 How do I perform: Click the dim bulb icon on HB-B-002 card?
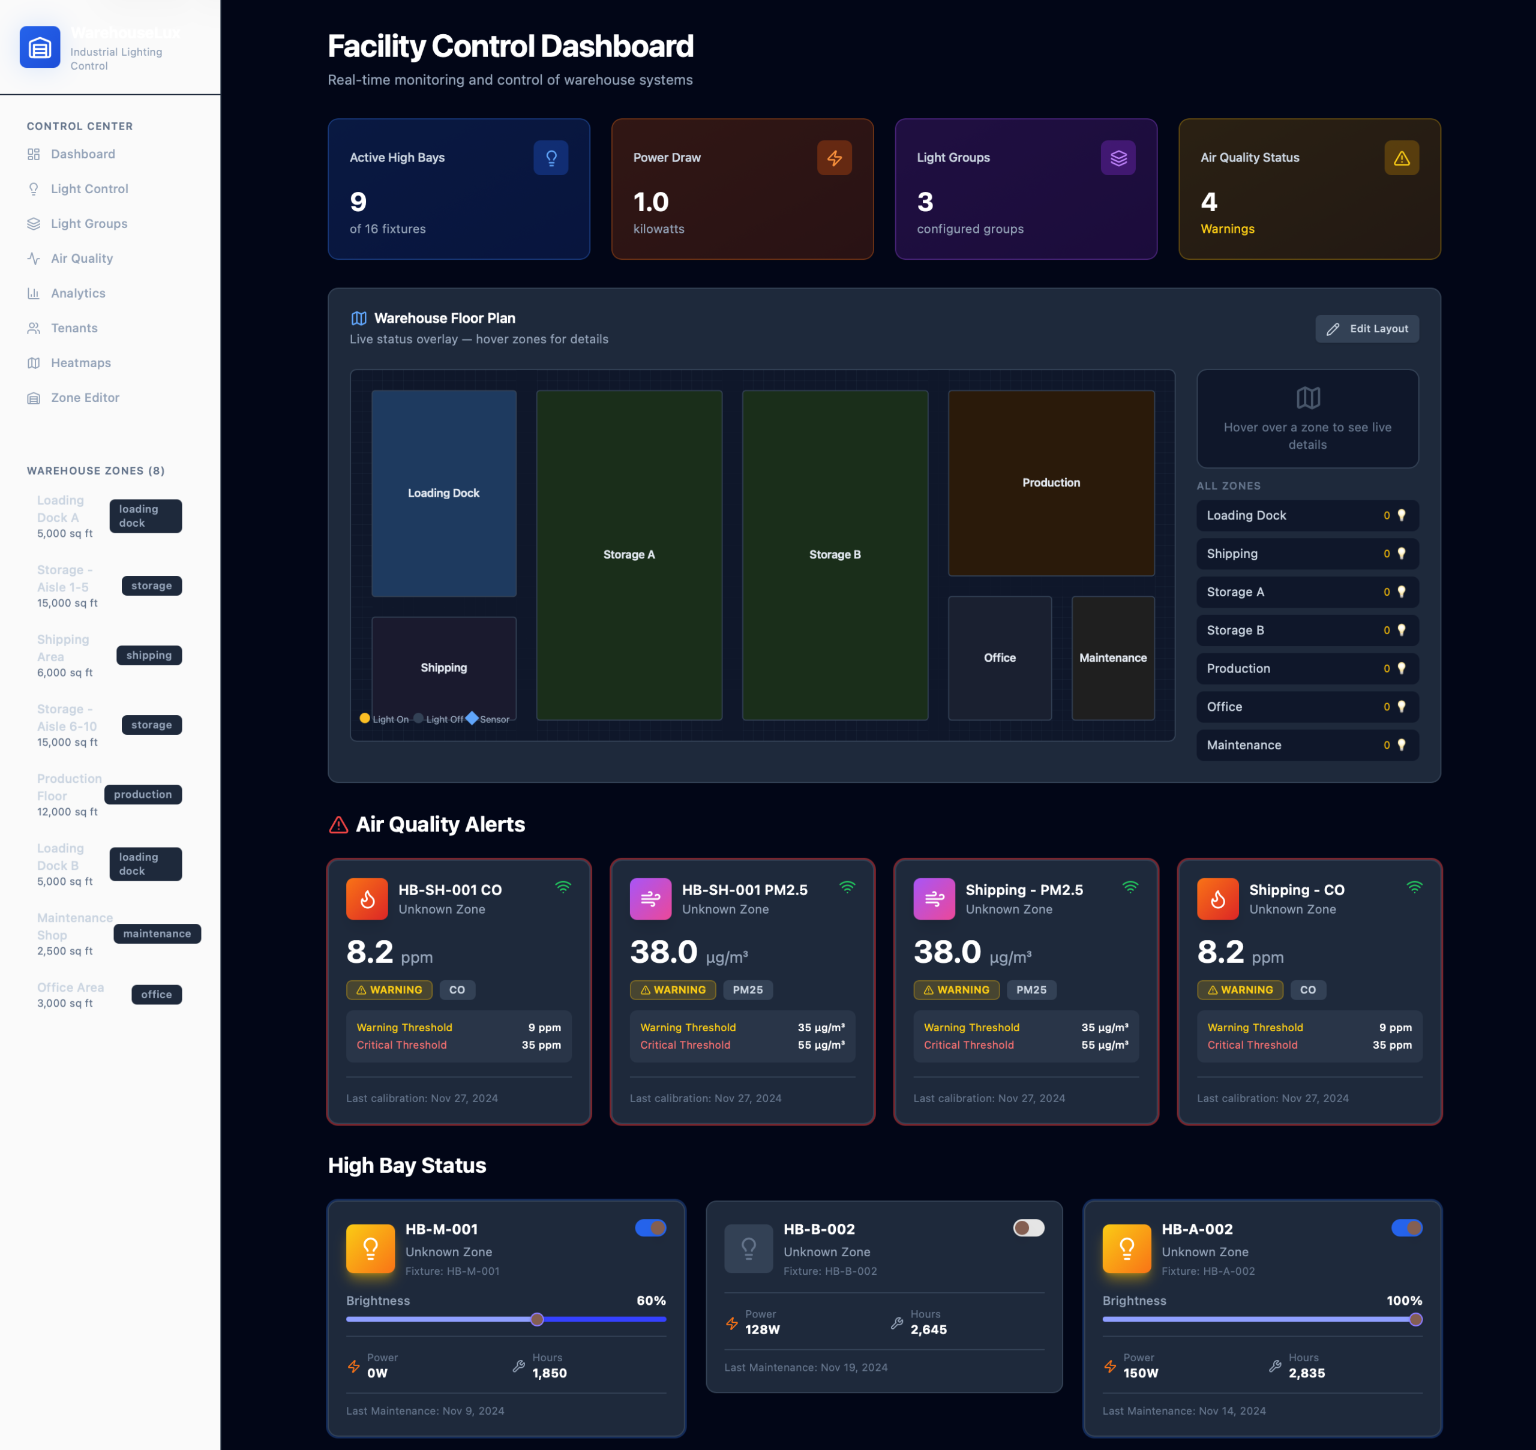pyautogui.click(x=749, y=1248)
